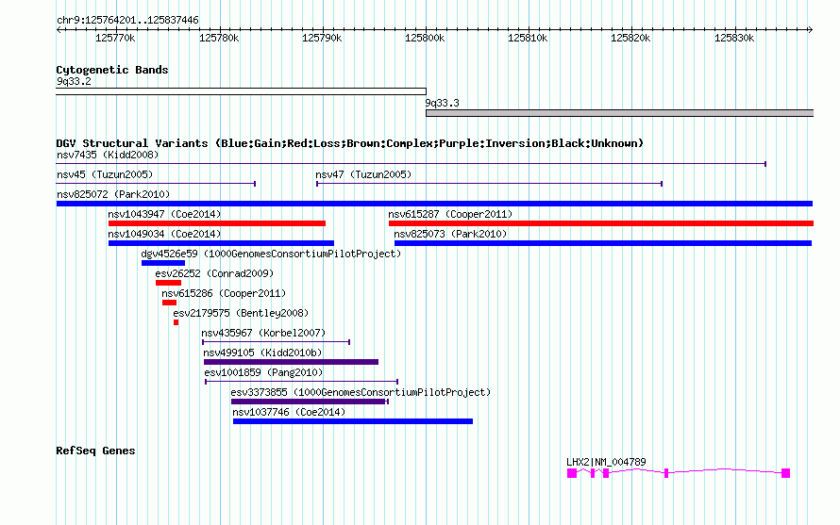Select the nsv45 (Tuzun2005) label
Image resolution: width=840 pixels, height=525 pixels.
coord(105,174)
